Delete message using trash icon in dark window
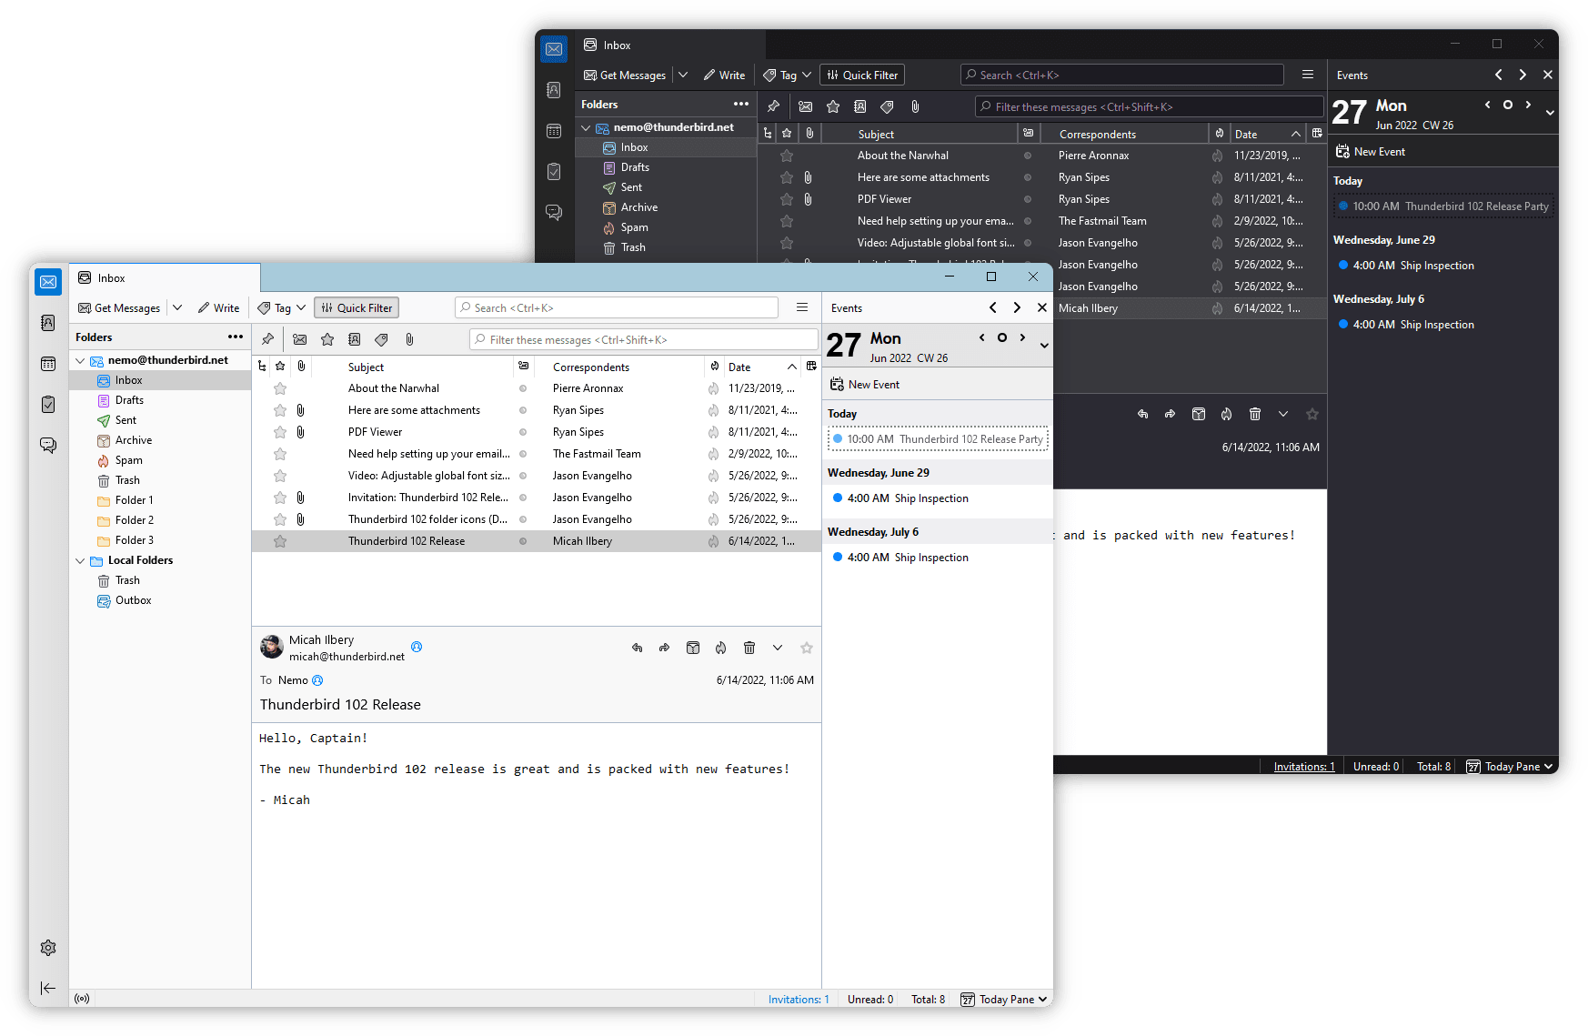 click(1255, 414)
